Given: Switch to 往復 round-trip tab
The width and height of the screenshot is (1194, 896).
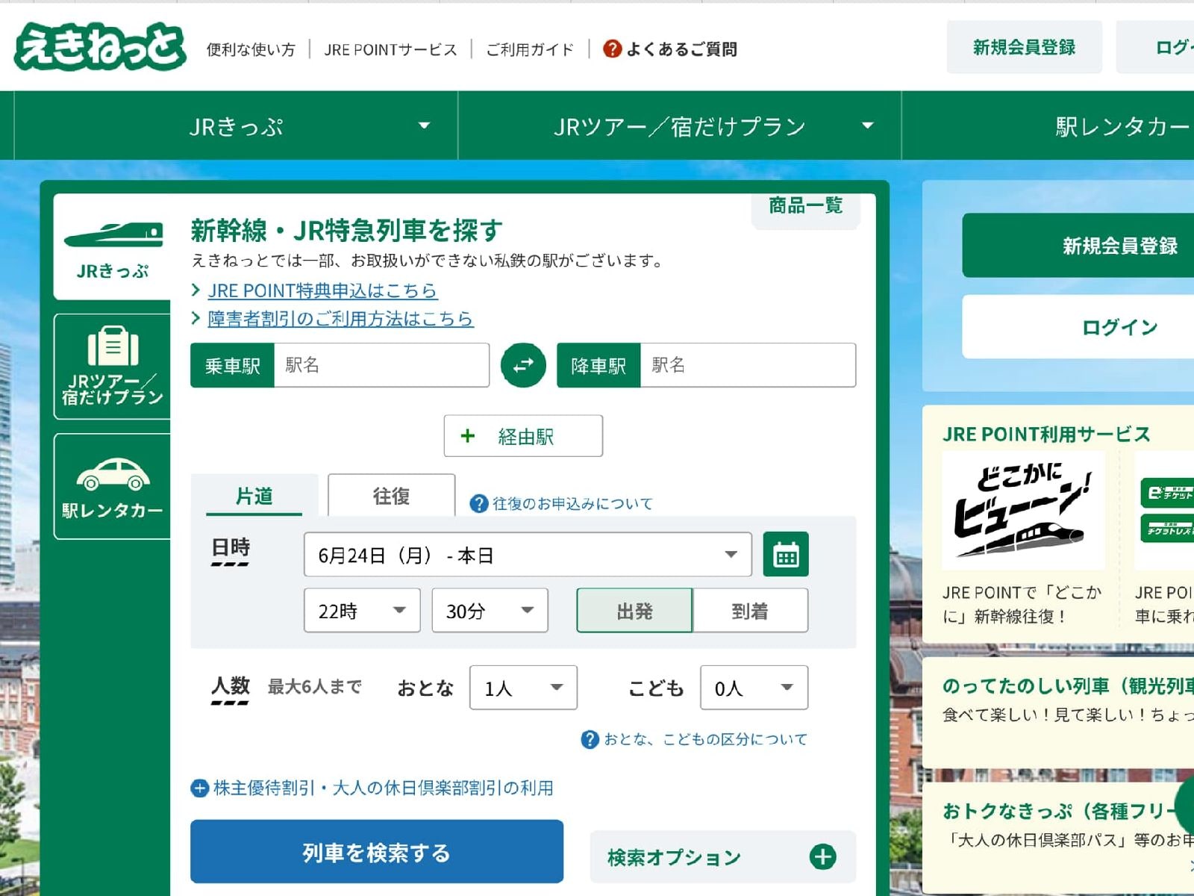Looking at the screenshot, I should coord(391,495).
